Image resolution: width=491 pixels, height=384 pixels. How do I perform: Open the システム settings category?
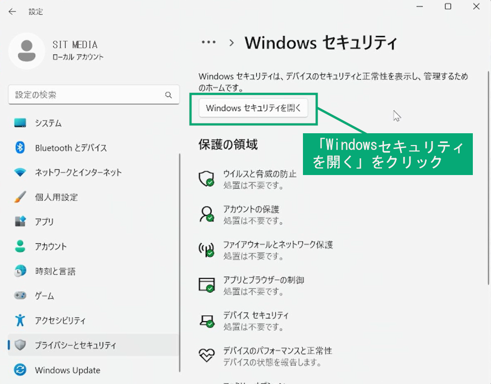point(93,123)
